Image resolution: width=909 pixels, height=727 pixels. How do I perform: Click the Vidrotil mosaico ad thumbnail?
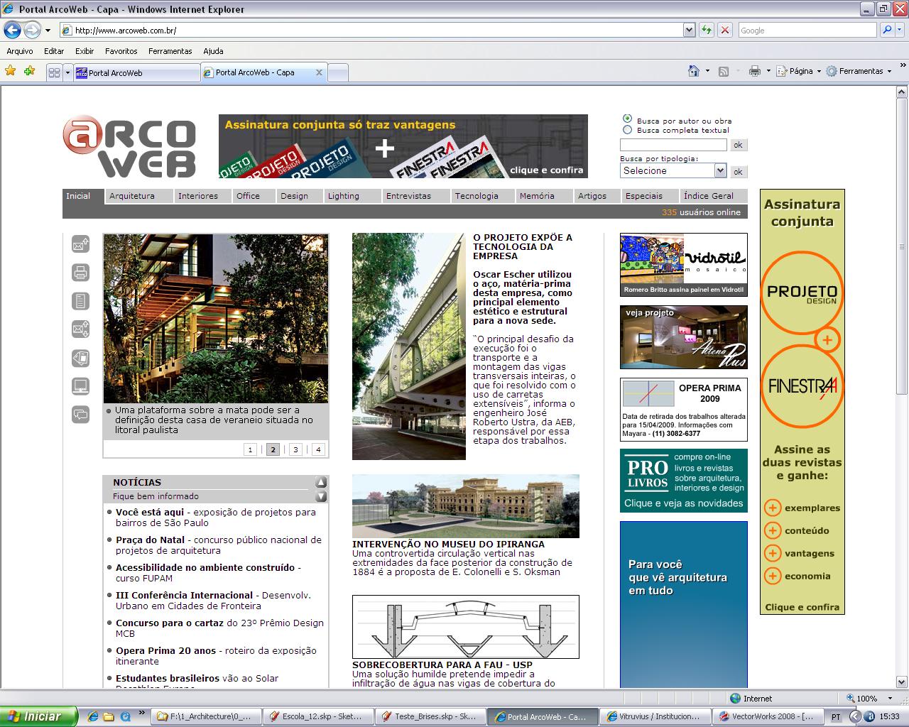683,265
